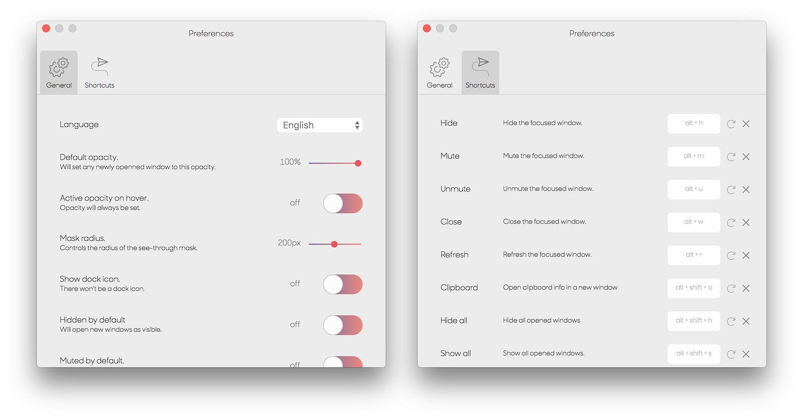Reset the Unmute shortcut
Viewport: 798px width, 420px height.
pos(731,190)
